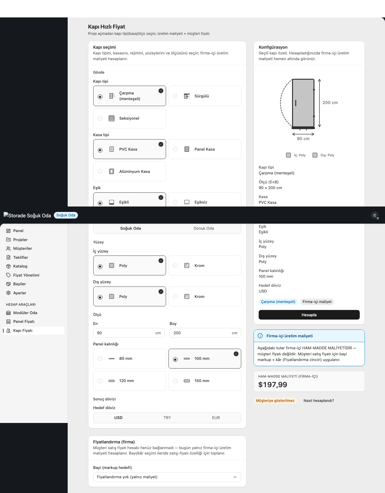Select the 150 mm radio button
385x493 pixels.
pyautogui.click(x=175, y=381)
